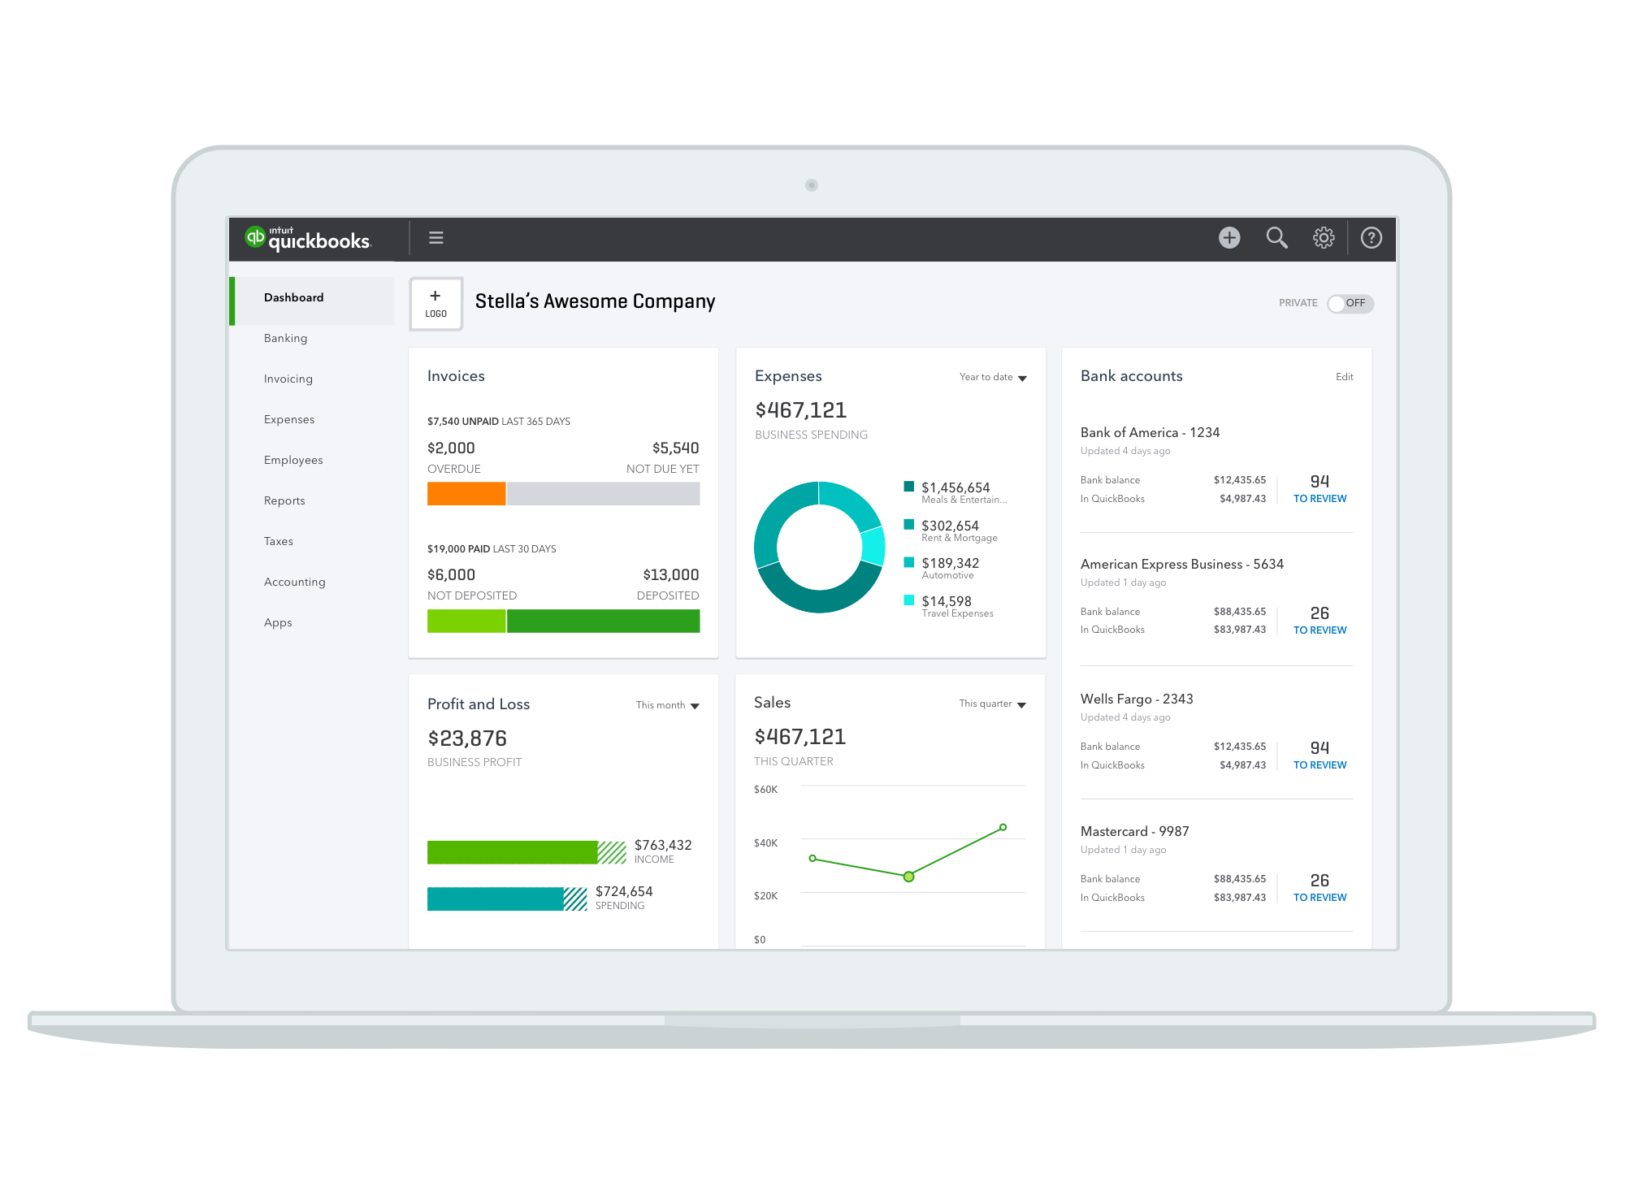Click the $763,432 income value
Image resolution: width=1625 pixels, height=1178 pixels.
(x=663, y=845)
